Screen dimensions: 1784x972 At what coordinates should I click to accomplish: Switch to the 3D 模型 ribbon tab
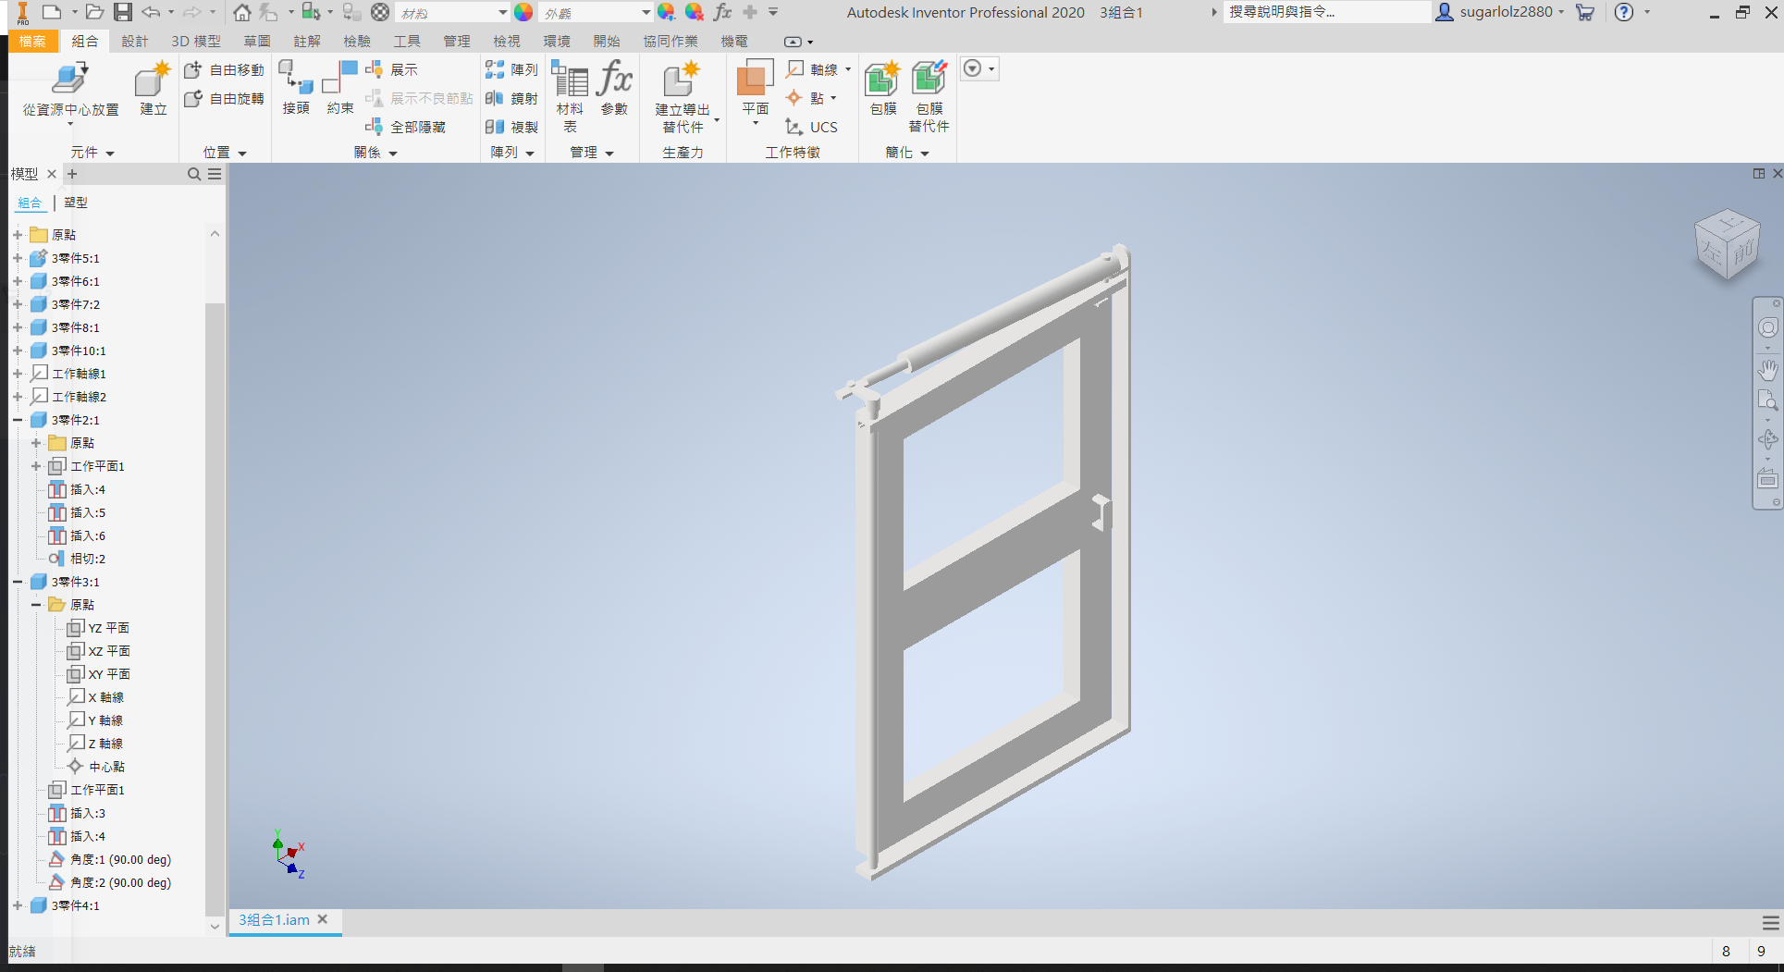(196, 42)
